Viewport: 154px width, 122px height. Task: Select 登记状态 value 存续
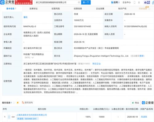76,14
